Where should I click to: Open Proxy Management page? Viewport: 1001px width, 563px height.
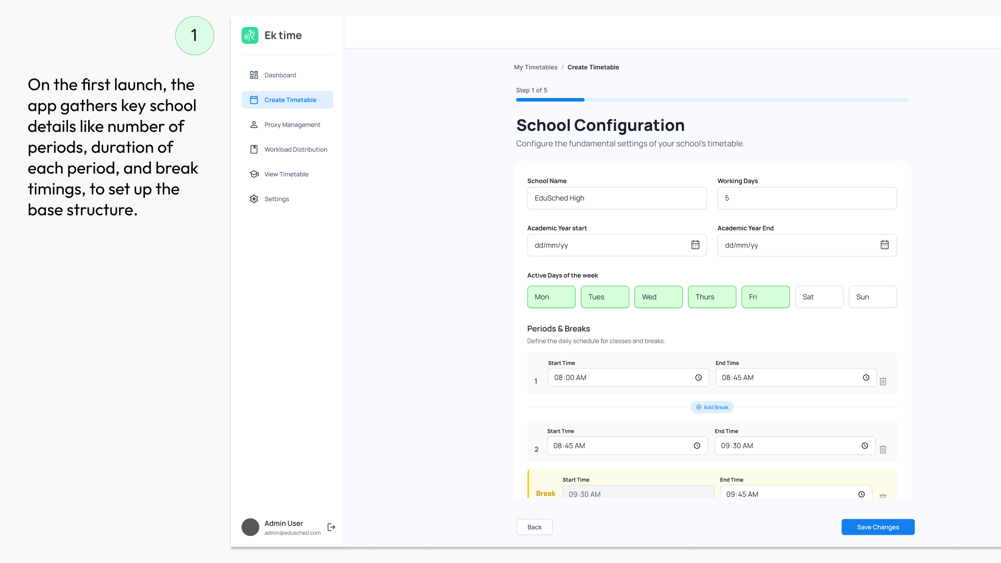point(287,125)
